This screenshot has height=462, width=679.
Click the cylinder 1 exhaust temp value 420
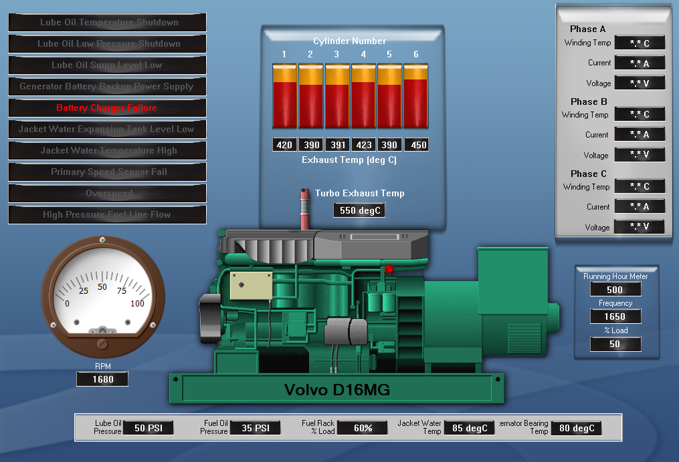pyautogui.click(x=284, y=145)
